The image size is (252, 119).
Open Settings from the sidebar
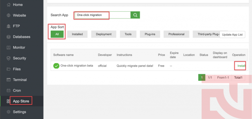click(x=20, y=112)
